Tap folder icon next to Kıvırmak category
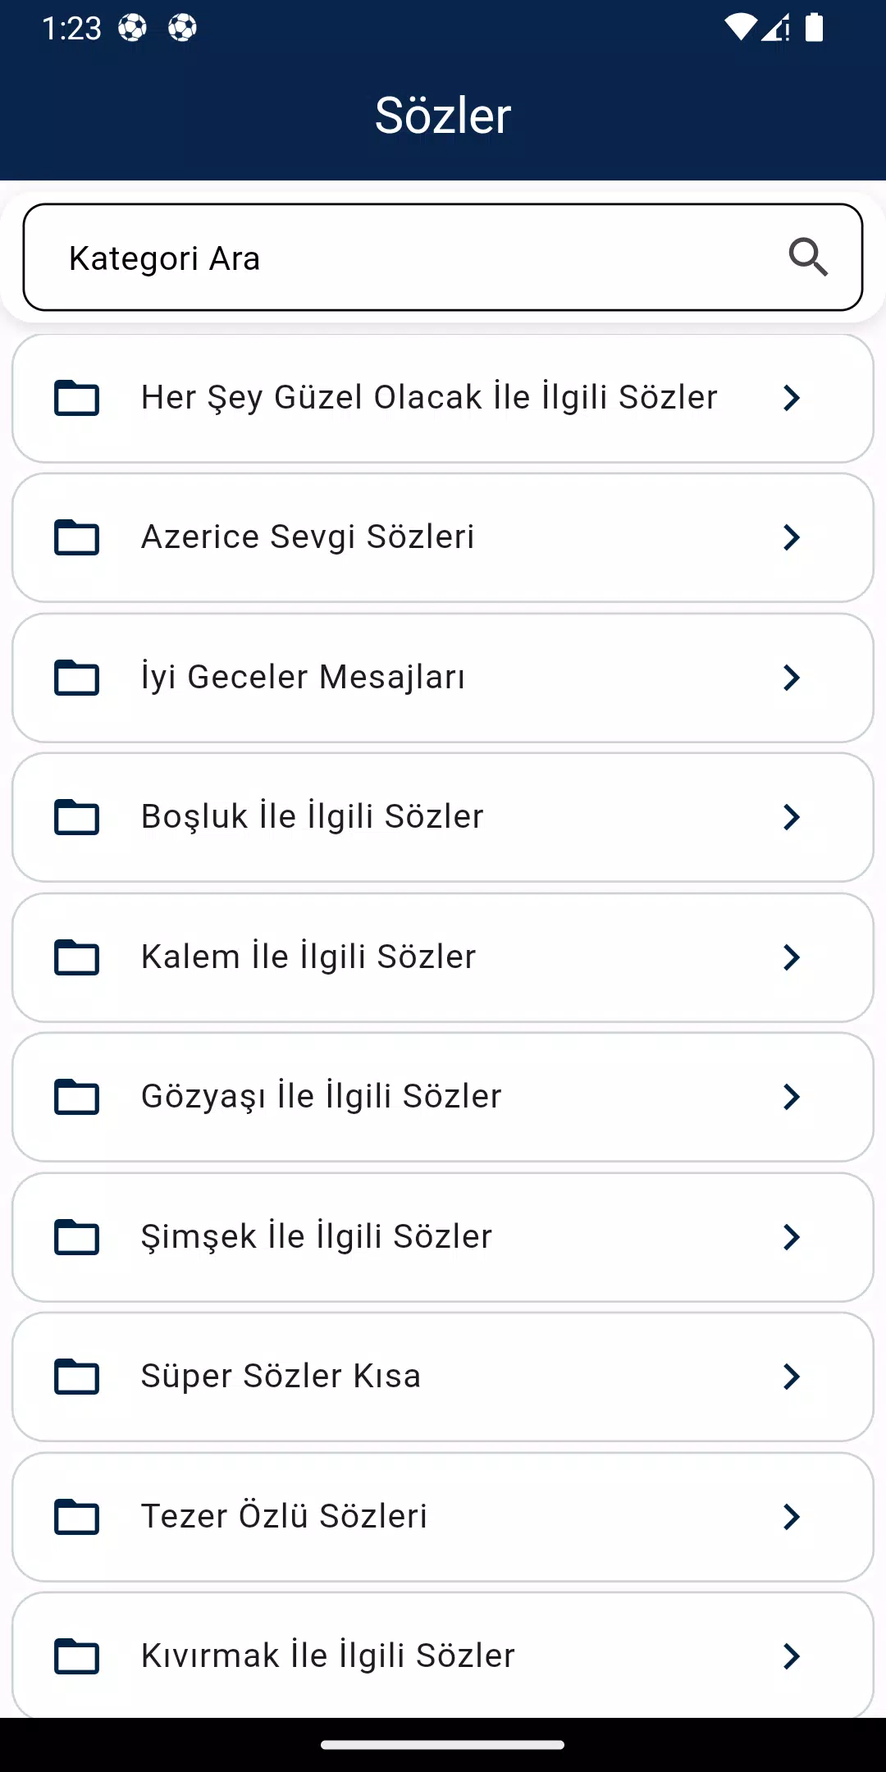 [77, 1656]
